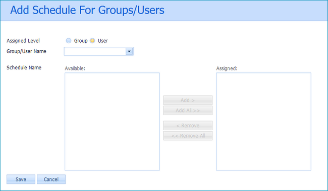Click the Assigned: list heading
This screenshot has width=328, height=191.
point(227,68)
